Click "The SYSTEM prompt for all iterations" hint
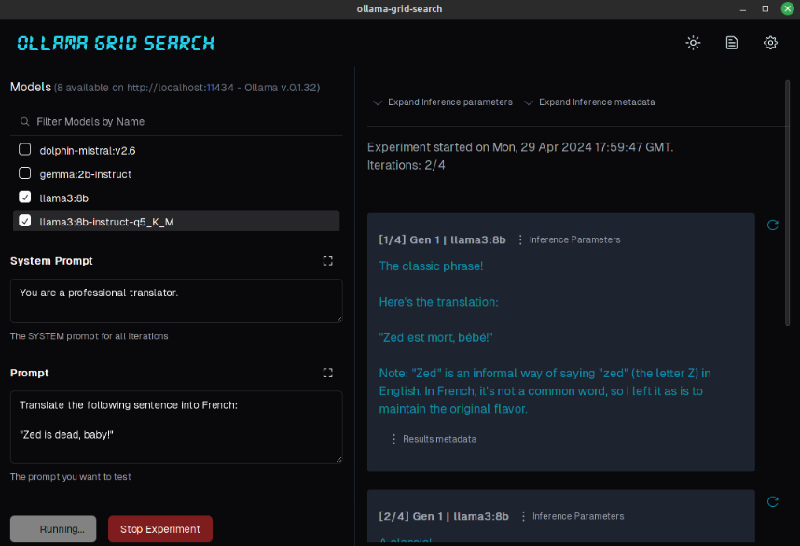Image resolution: width=800 pixels, height=546 pixels. (x=90, y=336)
